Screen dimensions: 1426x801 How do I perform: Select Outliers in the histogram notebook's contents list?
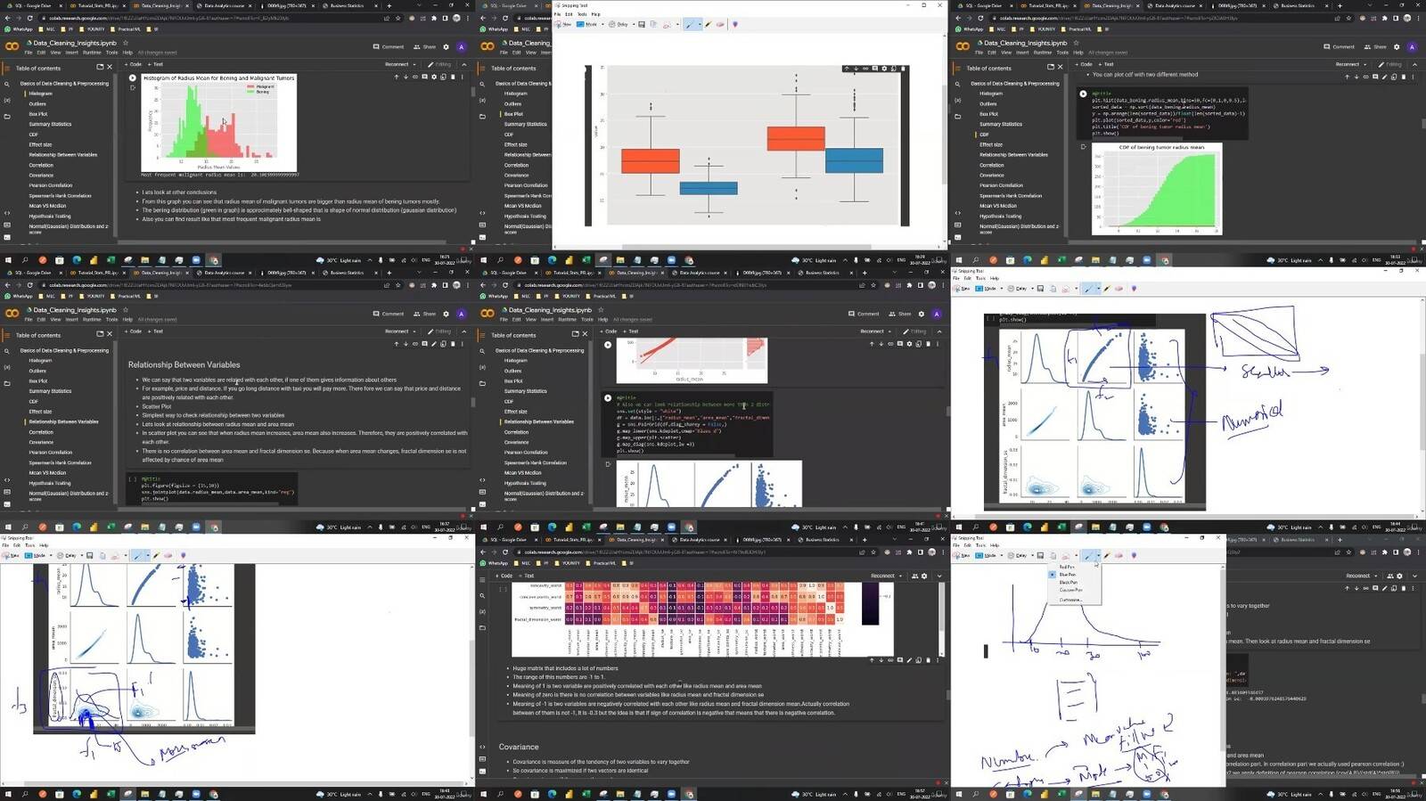coord(37,103)
